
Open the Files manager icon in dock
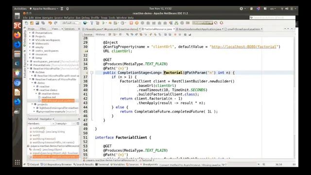tap(17, 54)
